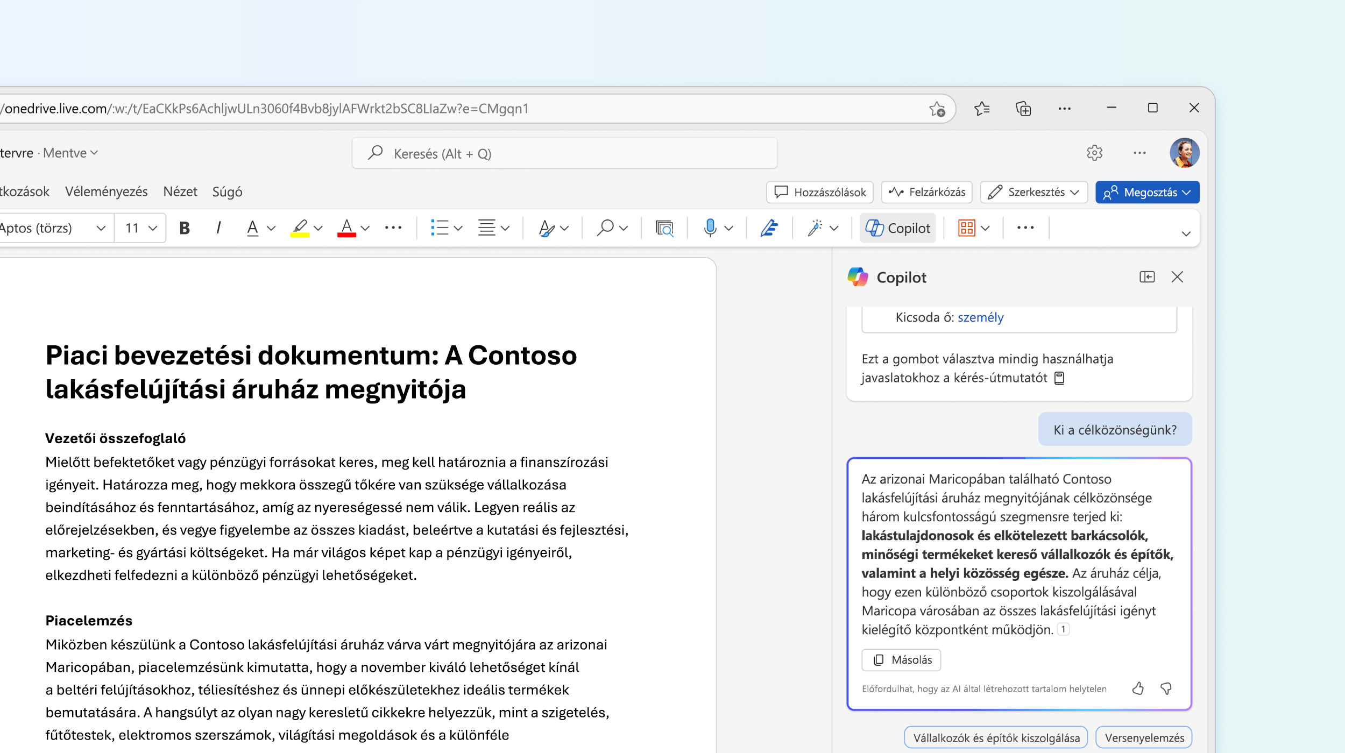The width and height of the screenshot is (1345, 753).
Task: Open the prompt guide book icon
Action: click(1059, 378)
